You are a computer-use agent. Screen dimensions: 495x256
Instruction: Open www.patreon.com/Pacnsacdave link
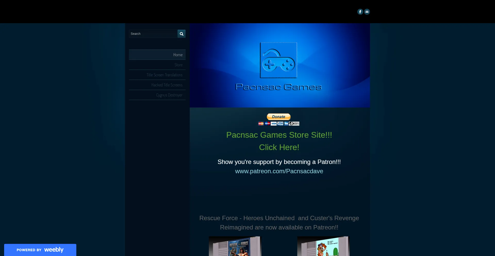point(279,171)
